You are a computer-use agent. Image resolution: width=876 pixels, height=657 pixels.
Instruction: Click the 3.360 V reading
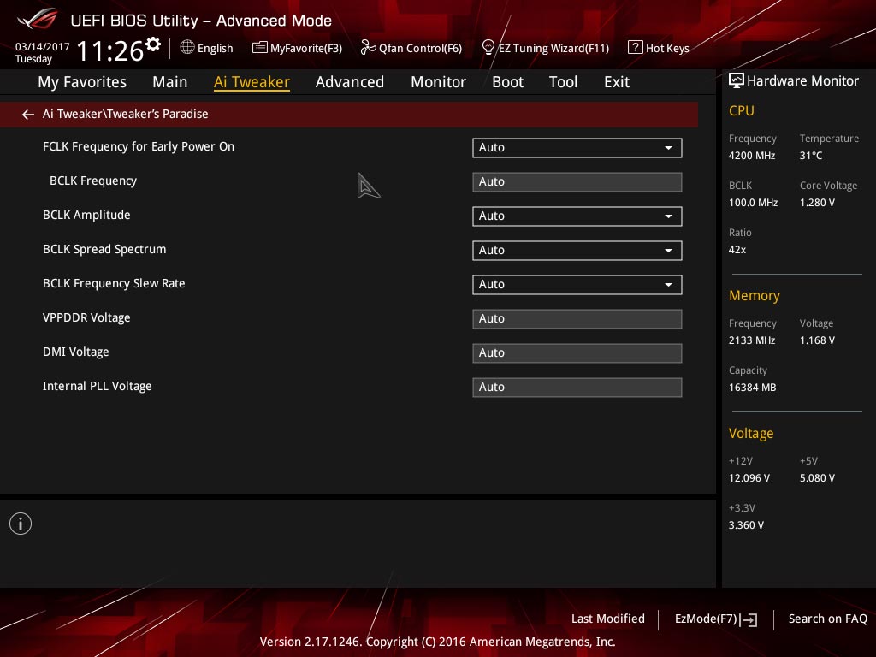[x=746, y=525]
